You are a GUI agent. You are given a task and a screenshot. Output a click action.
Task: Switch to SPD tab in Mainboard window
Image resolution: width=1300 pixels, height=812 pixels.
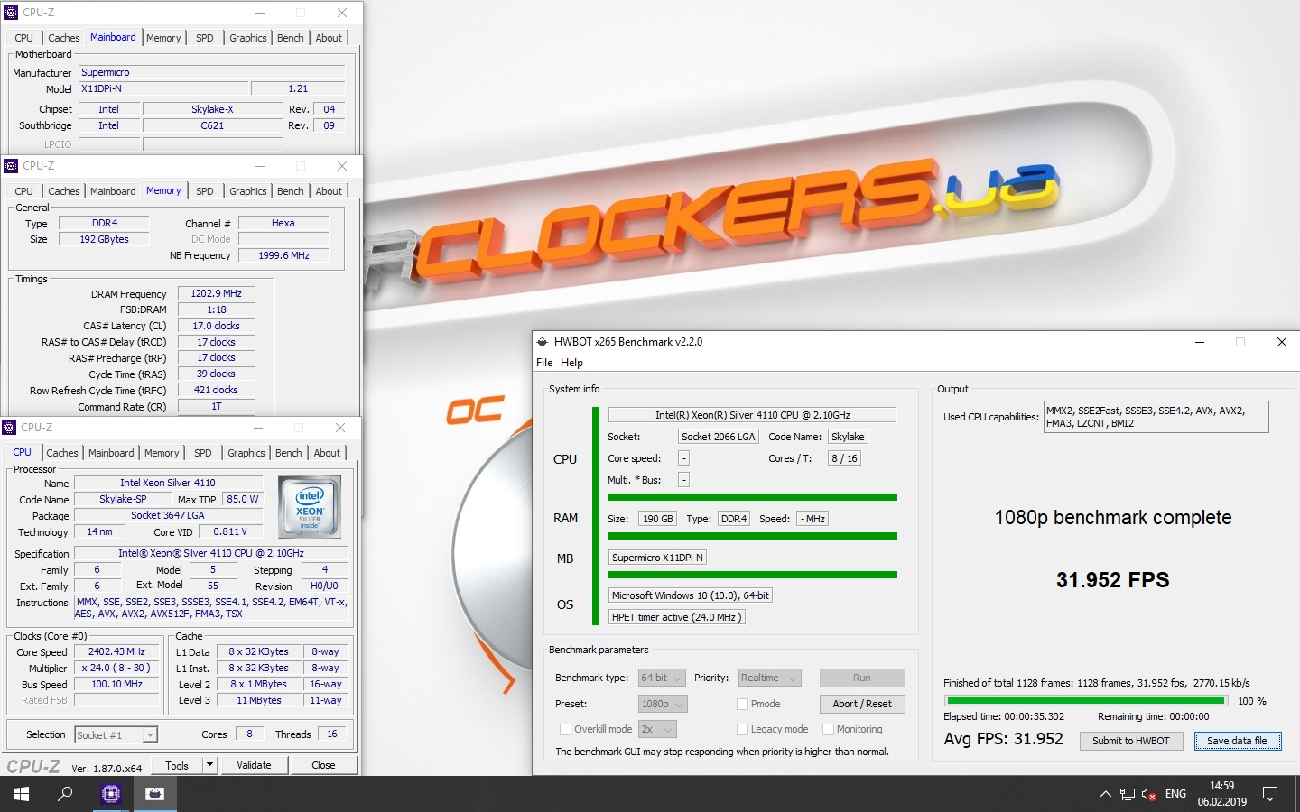(205, 38)
